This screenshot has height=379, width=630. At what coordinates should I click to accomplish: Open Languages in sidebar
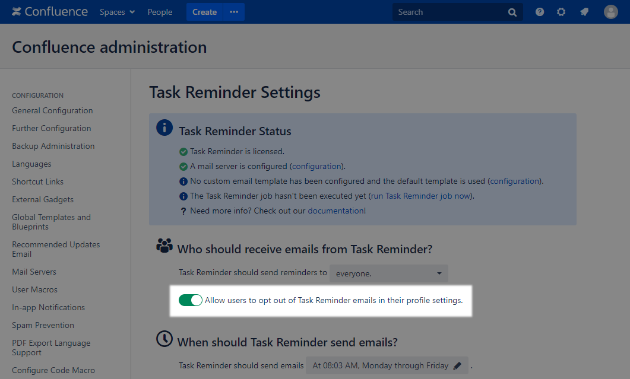[x=31, y=164]
